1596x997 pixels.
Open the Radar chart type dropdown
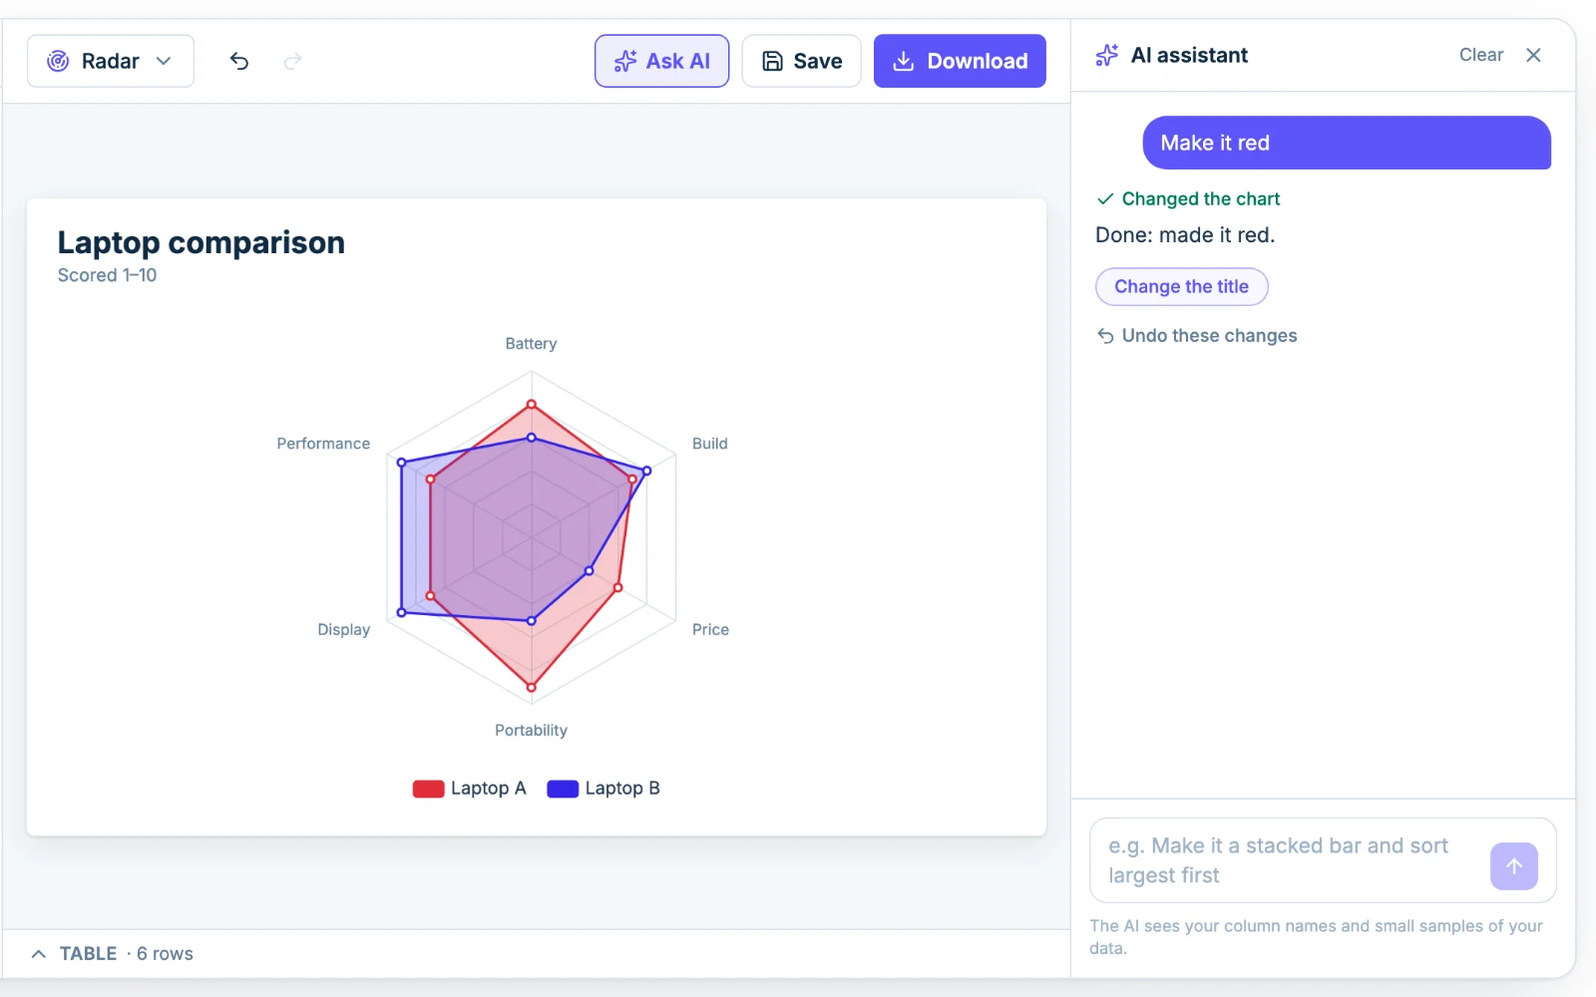[111, 61]
